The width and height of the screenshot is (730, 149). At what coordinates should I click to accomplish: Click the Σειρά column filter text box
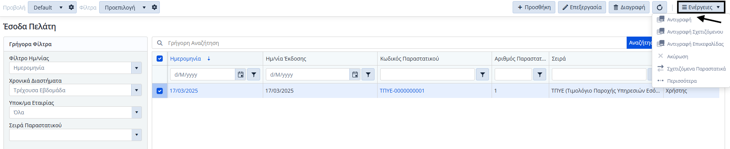599,75
